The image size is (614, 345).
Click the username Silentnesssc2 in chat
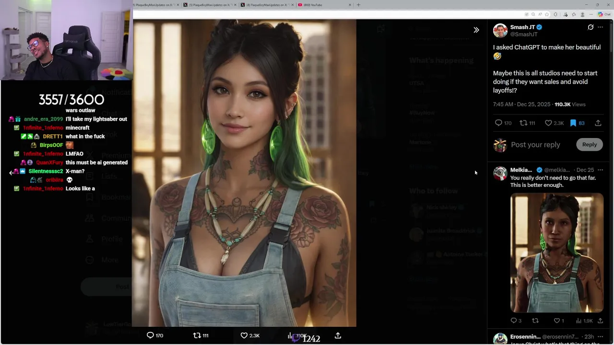(x=46, y=171)
